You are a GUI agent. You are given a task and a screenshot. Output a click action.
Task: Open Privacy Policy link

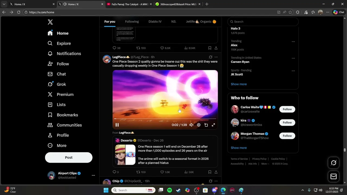(259, 159)
